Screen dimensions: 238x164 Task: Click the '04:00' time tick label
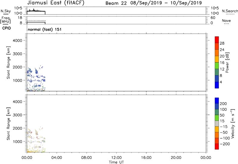pos(57,158)
